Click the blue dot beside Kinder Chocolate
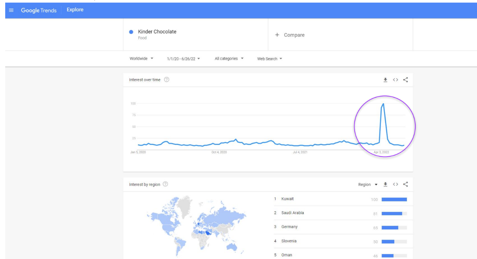The height and width of the screenshot is (259, 477). (131, 32)
